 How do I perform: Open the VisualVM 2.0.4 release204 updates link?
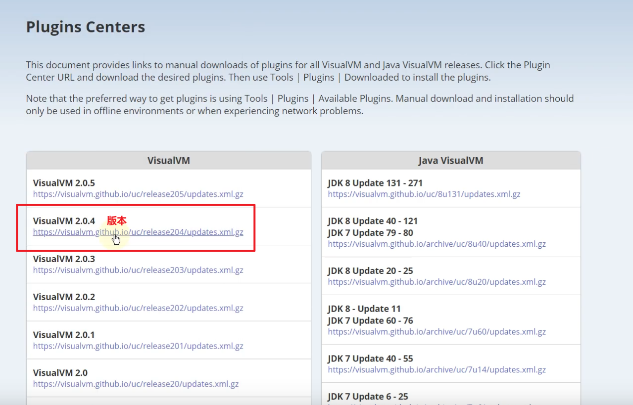coord(138,232)
